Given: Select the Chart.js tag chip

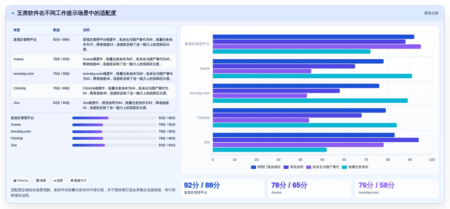Looking at the screenshot, I should 21,181.
